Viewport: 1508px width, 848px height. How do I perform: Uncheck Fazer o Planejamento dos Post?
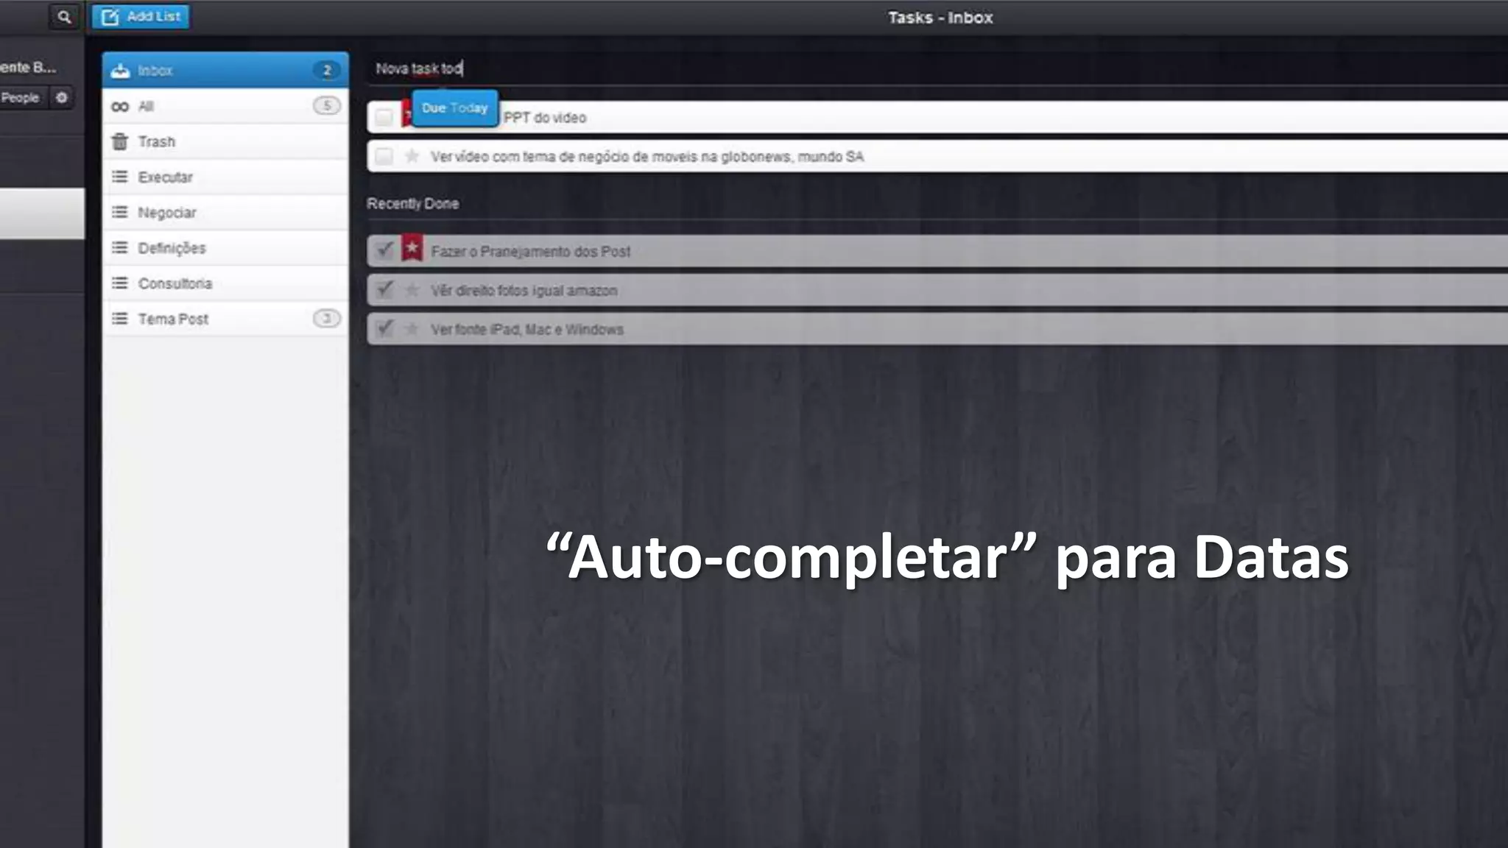point(384,250)
